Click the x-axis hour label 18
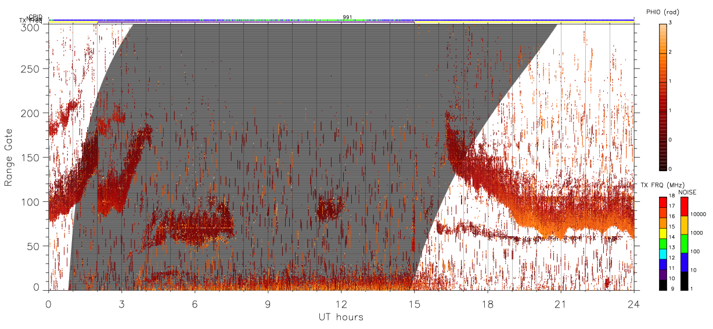Viewport: 713px width, 329px height. click(x=488, y=303)
